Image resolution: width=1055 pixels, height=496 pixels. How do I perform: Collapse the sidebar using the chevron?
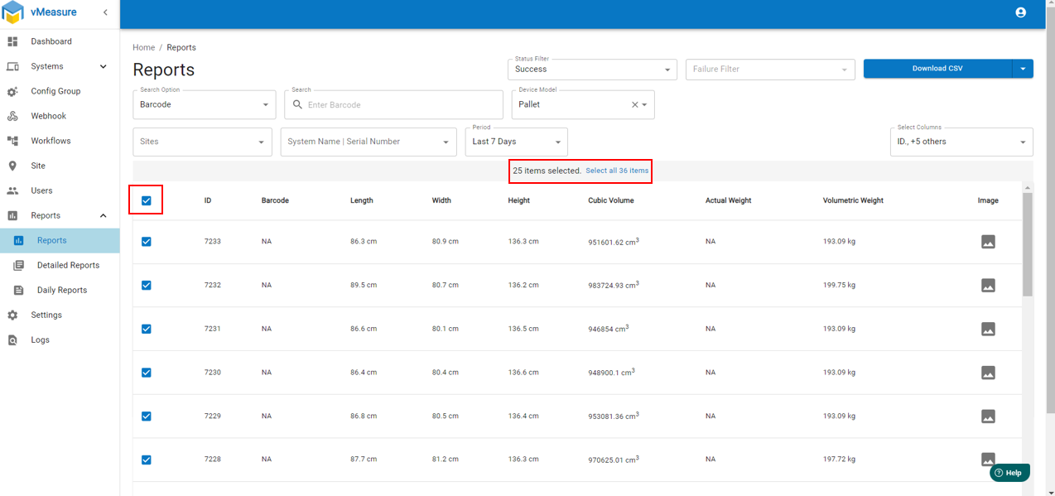(105, 12)
